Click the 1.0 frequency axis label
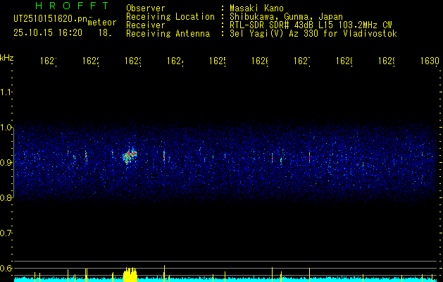The height and width of the screenshot is (282, 443). click(x=6, y=128)
